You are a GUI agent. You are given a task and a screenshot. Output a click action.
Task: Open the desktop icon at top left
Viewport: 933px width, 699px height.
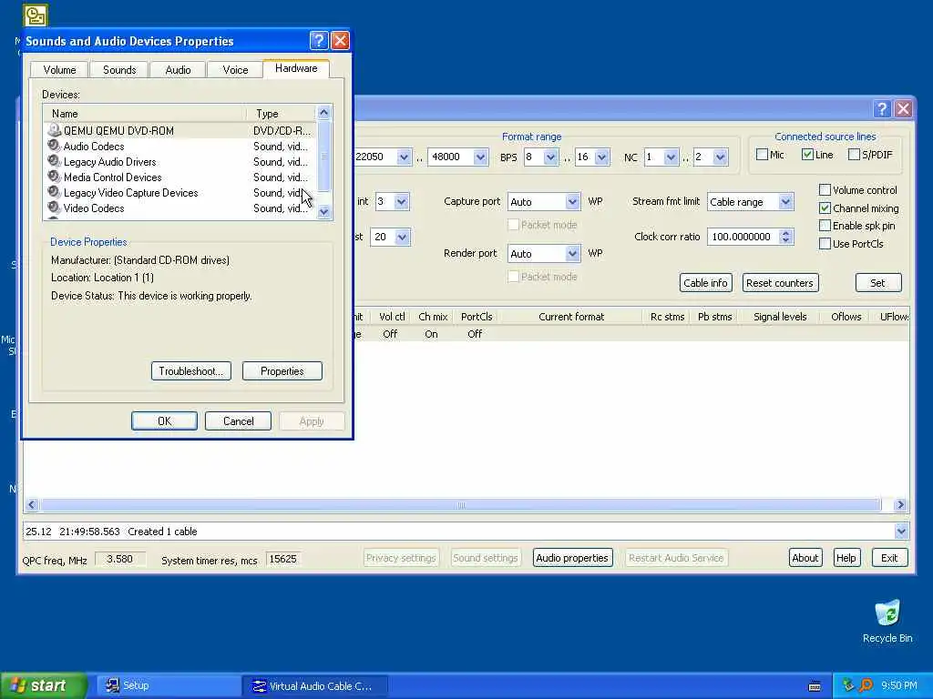pyautogui.click(x=36, y=16)
